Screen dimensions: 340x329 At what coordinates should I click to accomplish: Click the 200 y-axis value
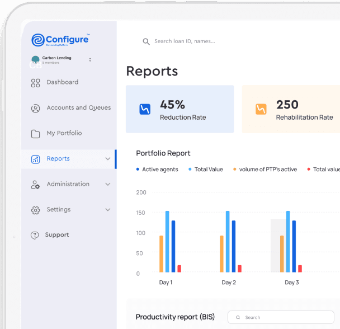[x=141, y=192]
